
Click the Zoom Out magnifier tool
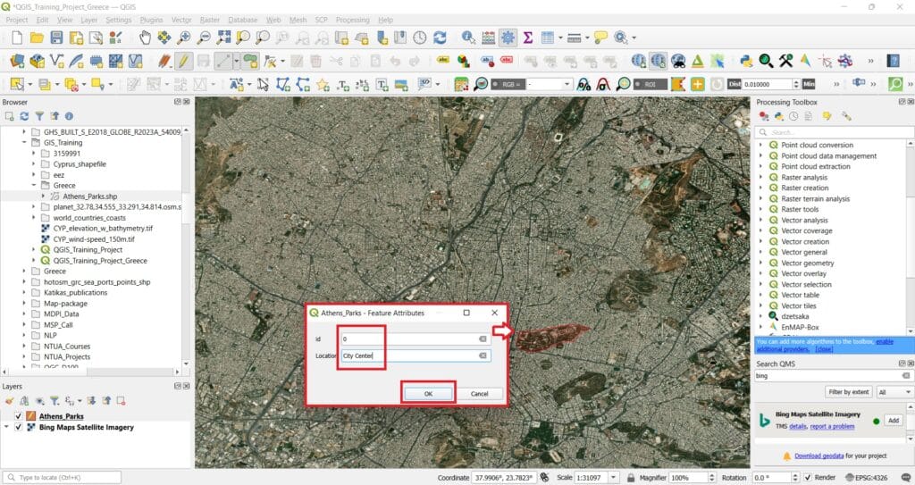(204, 38)
